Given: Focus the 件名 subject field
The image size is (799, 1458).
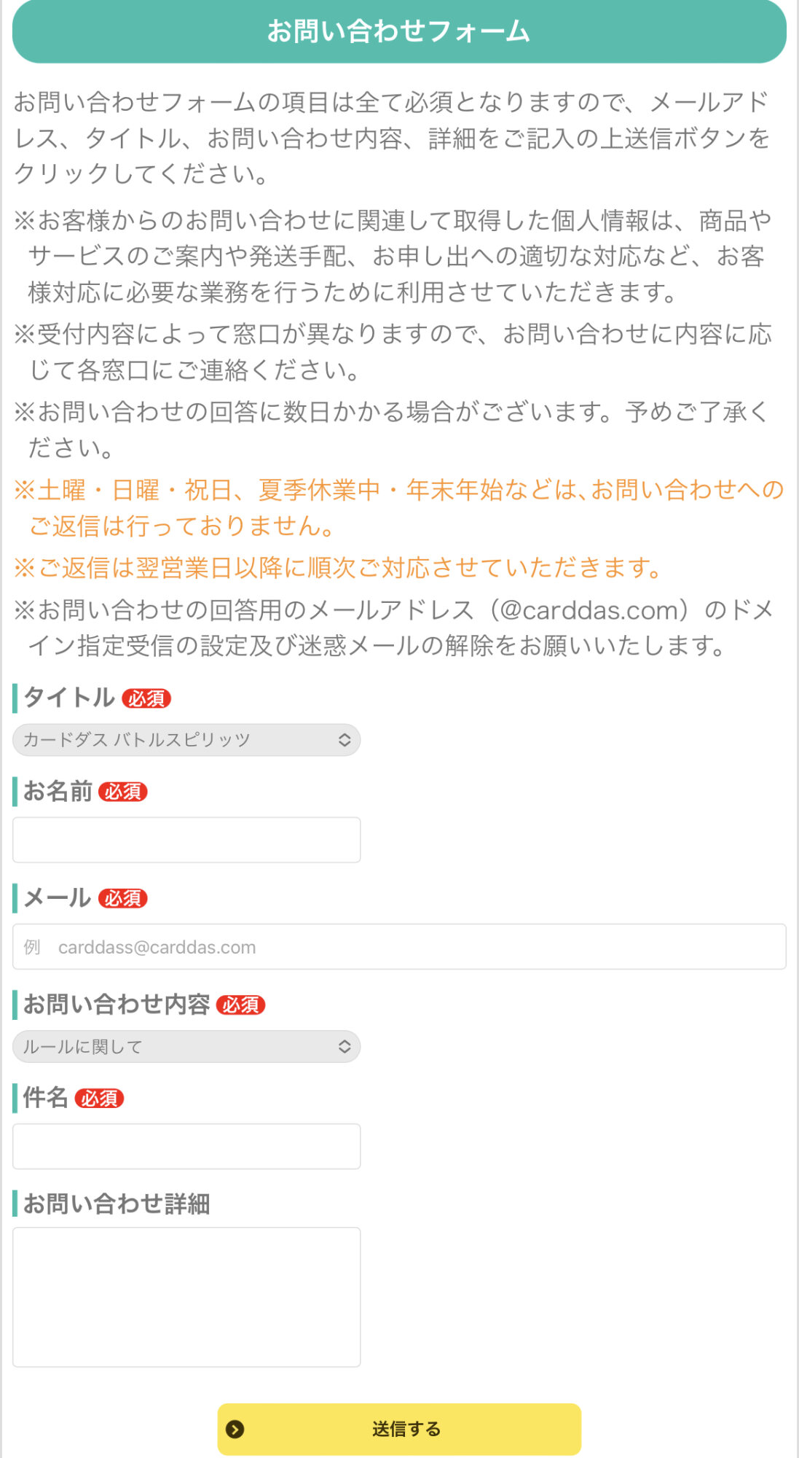Looking at the screenshot, I should pos(186,1146).
